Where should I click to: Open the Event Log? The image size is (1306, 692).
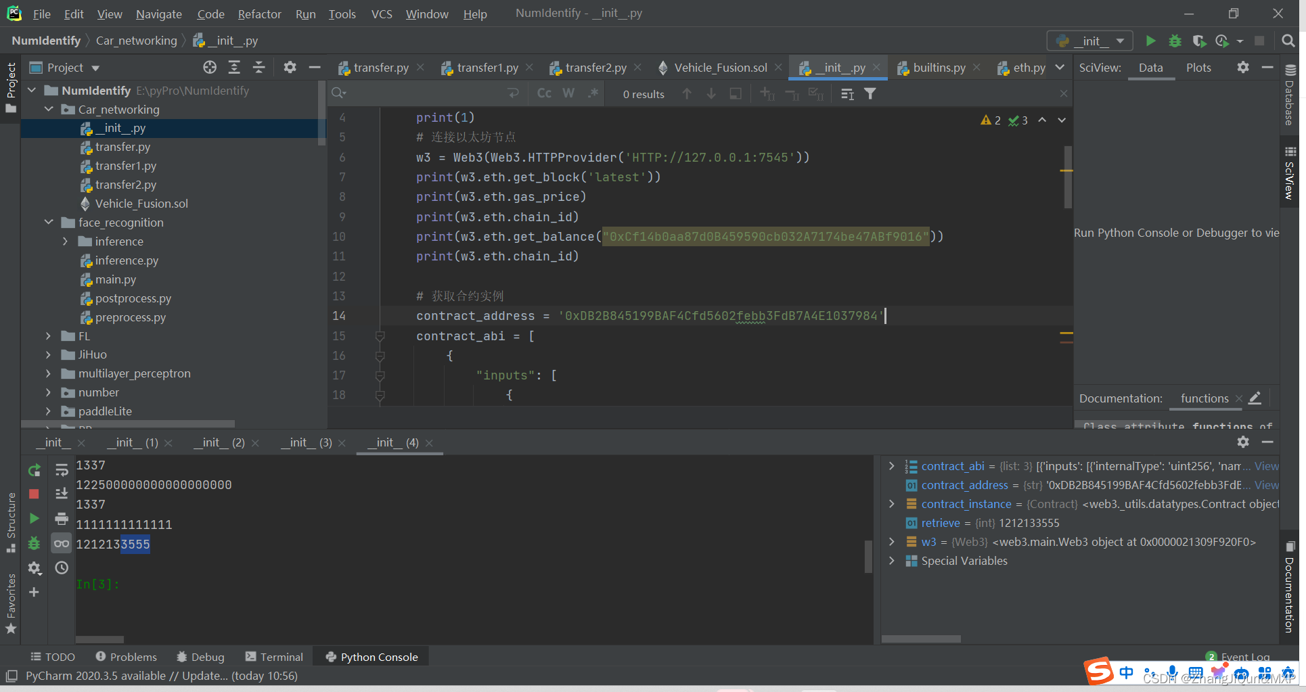coord(1238,657)
